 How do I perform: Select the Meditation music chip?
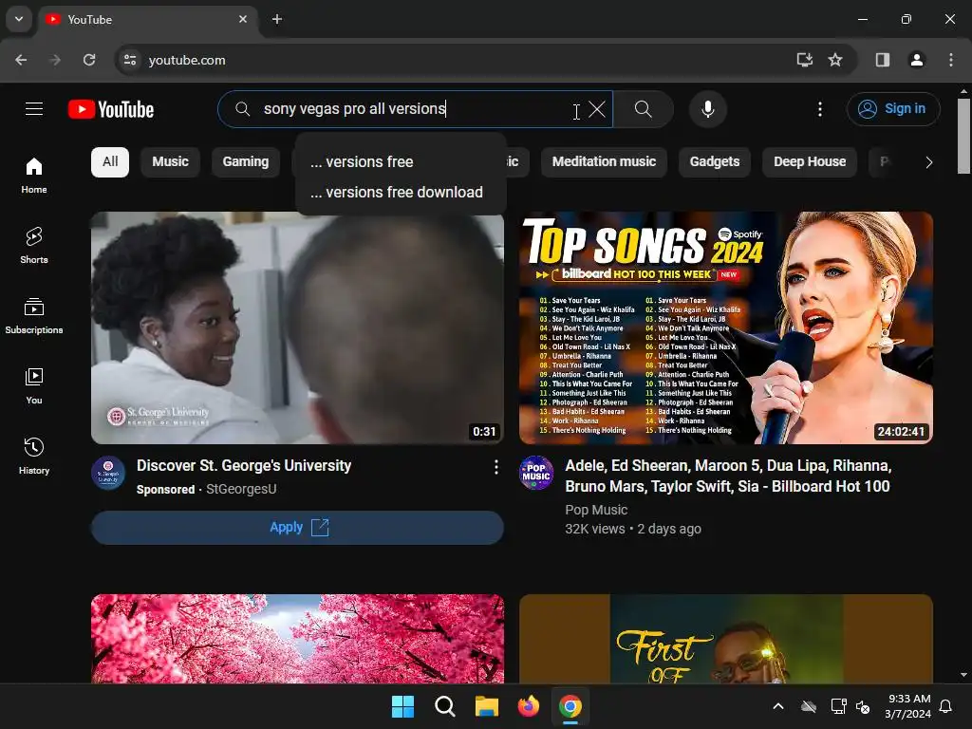click(604, 161)
